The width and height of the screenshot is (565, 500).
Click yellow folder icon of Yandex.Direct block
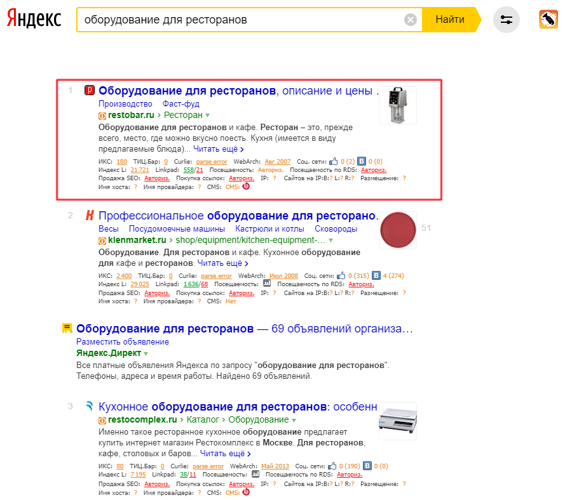tap(69, 328)
